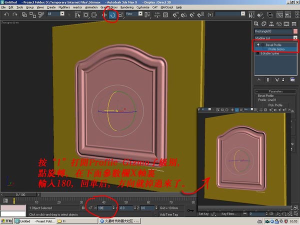Open the Modifiers menu
Image resolution: width=300 pixels, height=225 pixels.
64,7
